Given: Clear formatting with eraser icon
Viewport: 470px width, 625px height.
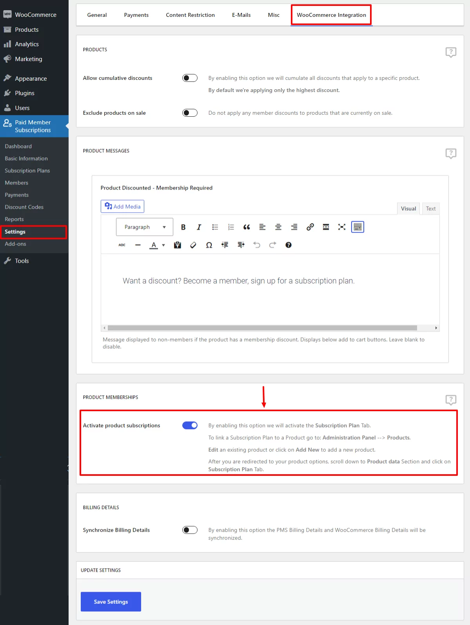Looking at the screenshot, I should tap(193, 245).
